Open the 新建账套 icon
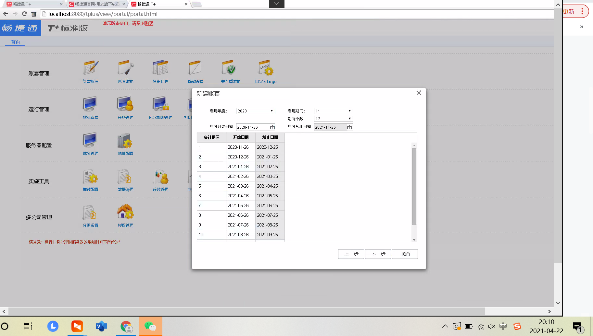593x336 pixels. coord(91,68)
